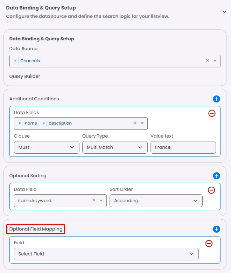The image size is (231, 273).
Task: Open the Clause dropdown showing Must
Action: [x=47, y=147]
